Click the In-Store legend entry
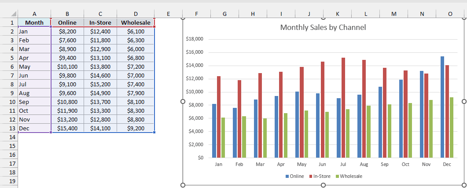Viewport: 467px width, 188px height. click(x=320, y=176)
